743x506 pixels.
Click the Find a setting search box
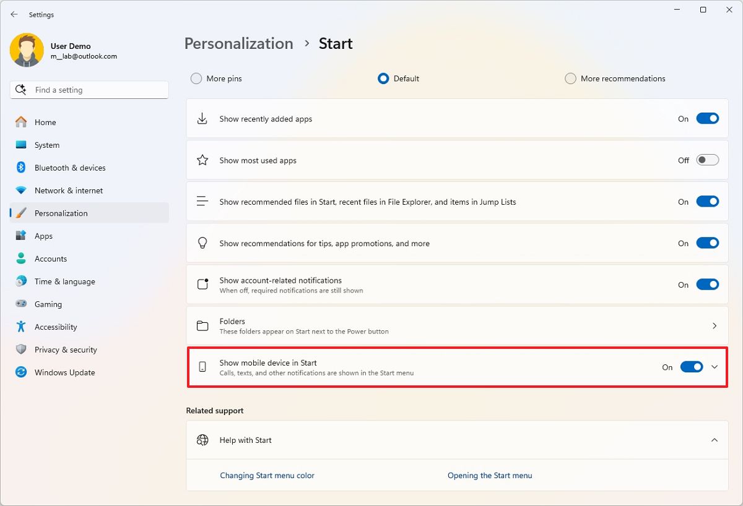pyautogui.click(x=89, y=90)
